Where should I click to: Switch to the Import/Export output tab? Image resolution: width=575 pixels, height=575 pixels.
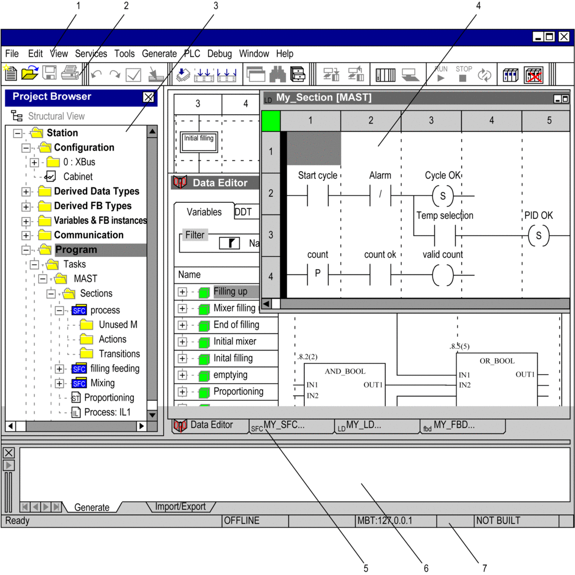180,507
